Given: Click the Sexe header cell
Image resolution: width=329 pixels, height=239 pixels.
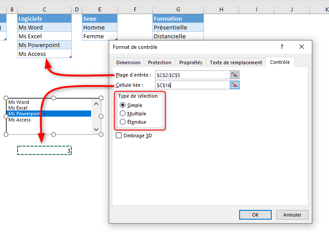Looking at the screenshot, I should [100, 18].
